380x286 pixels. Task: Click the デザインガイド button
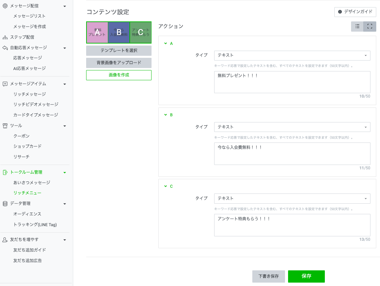pyautogui.click(x=355, y=12)
